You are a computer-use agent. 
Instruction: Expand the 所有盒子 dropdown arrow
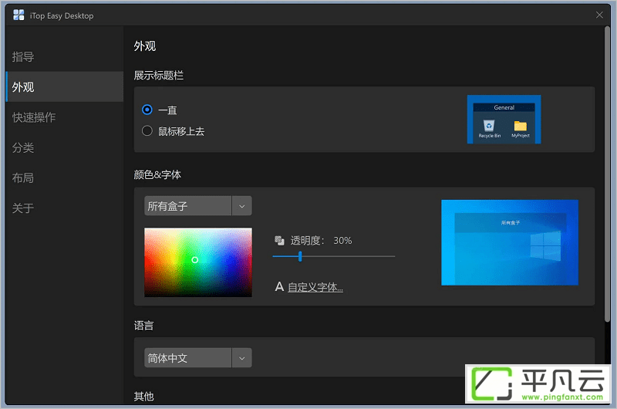(241, 206)
